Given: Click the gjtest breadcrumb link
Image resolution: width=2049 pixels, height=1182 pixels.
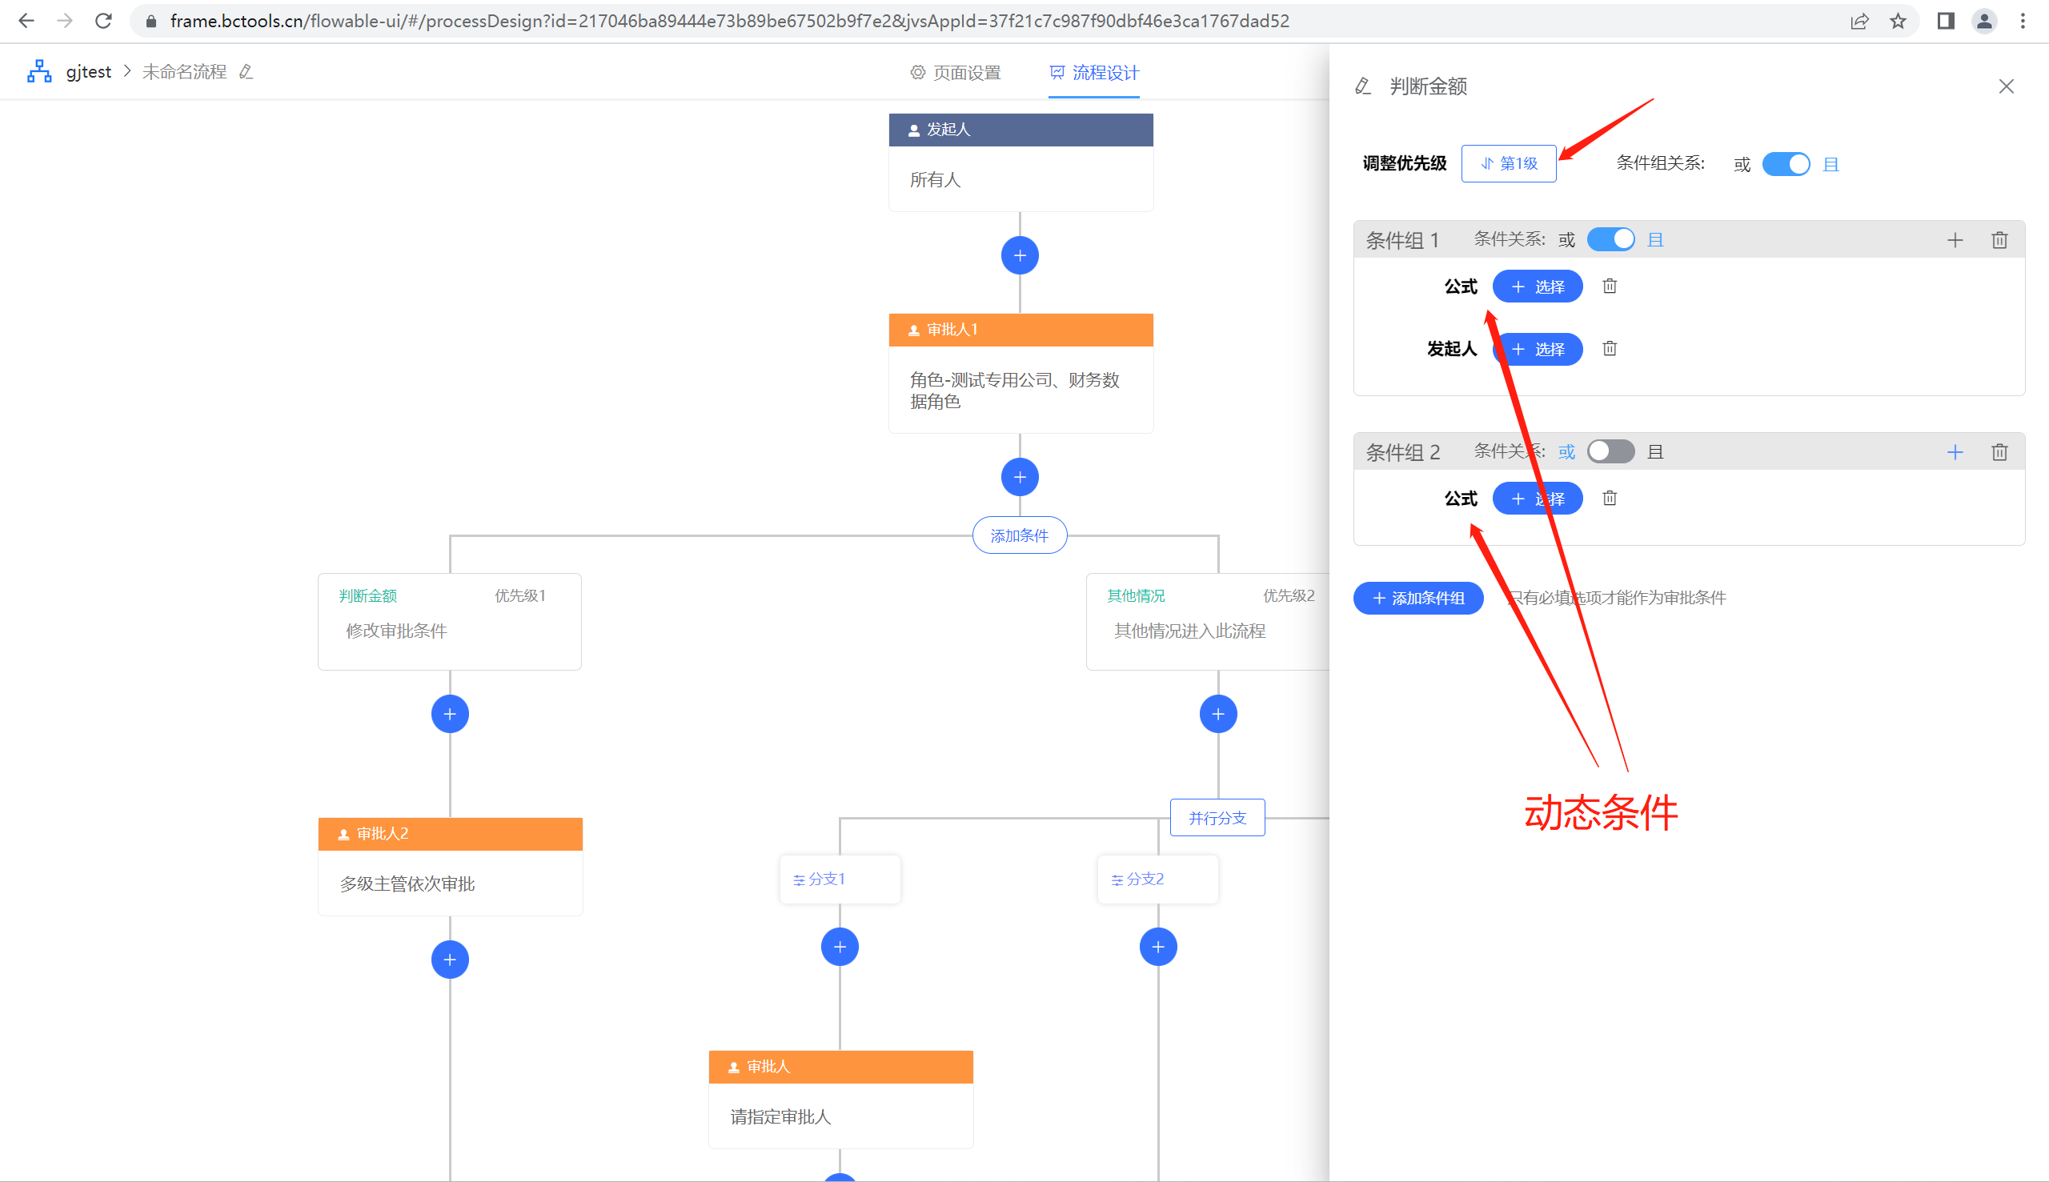Looking at the screenshot, I should pos(89,71).
